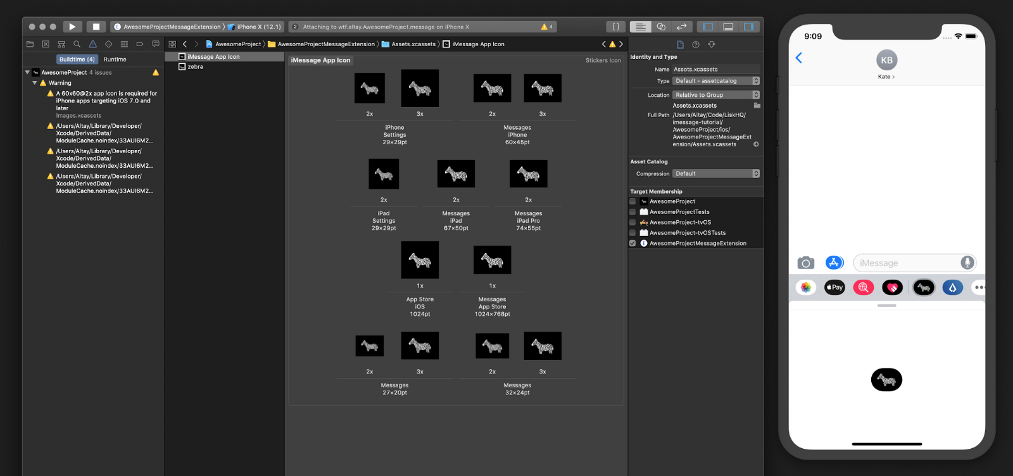Viewport: 1013px width, 476px height.
Task: Switch to the Version editor
Action: point(682,27)
